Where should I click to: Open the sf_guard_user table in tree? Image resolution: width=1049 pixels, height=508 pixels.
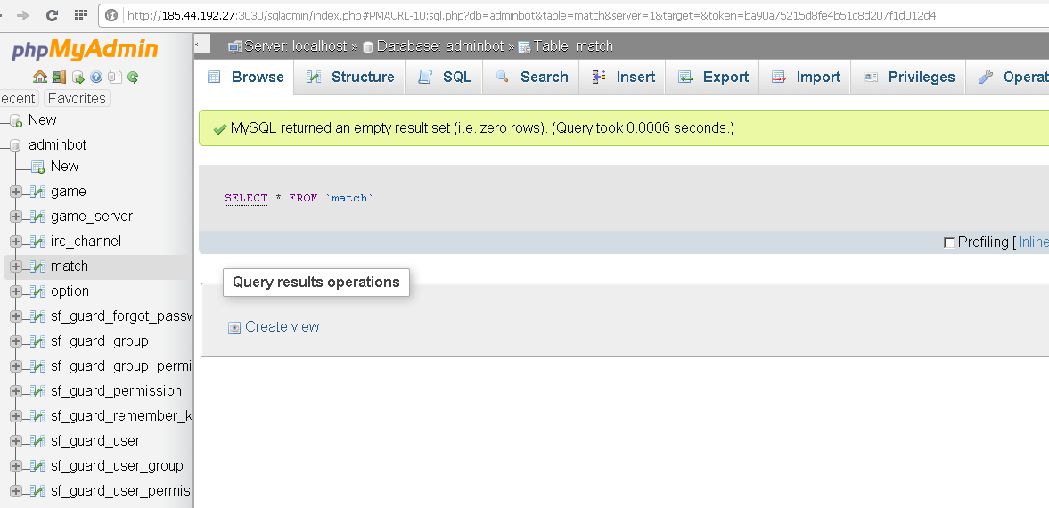point(95,441)
